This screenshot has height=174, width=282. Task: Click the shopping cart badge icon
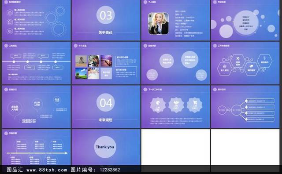(195, 105)
